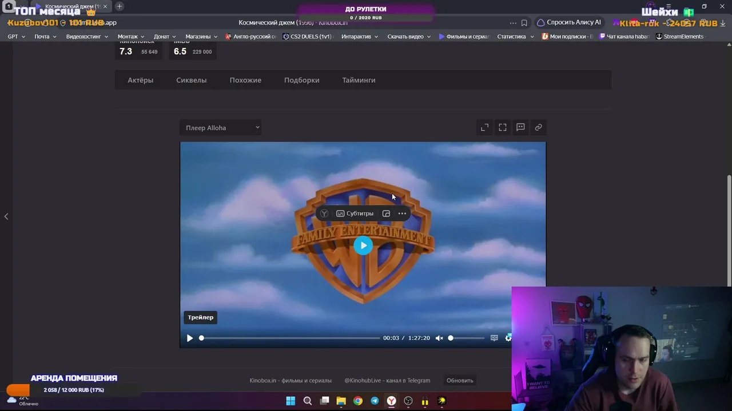The height and width of the screenshot is (411, 732).
Task: Open the weather widget showing Облачно
Action: pyautogui.click(x=22, y=400)
